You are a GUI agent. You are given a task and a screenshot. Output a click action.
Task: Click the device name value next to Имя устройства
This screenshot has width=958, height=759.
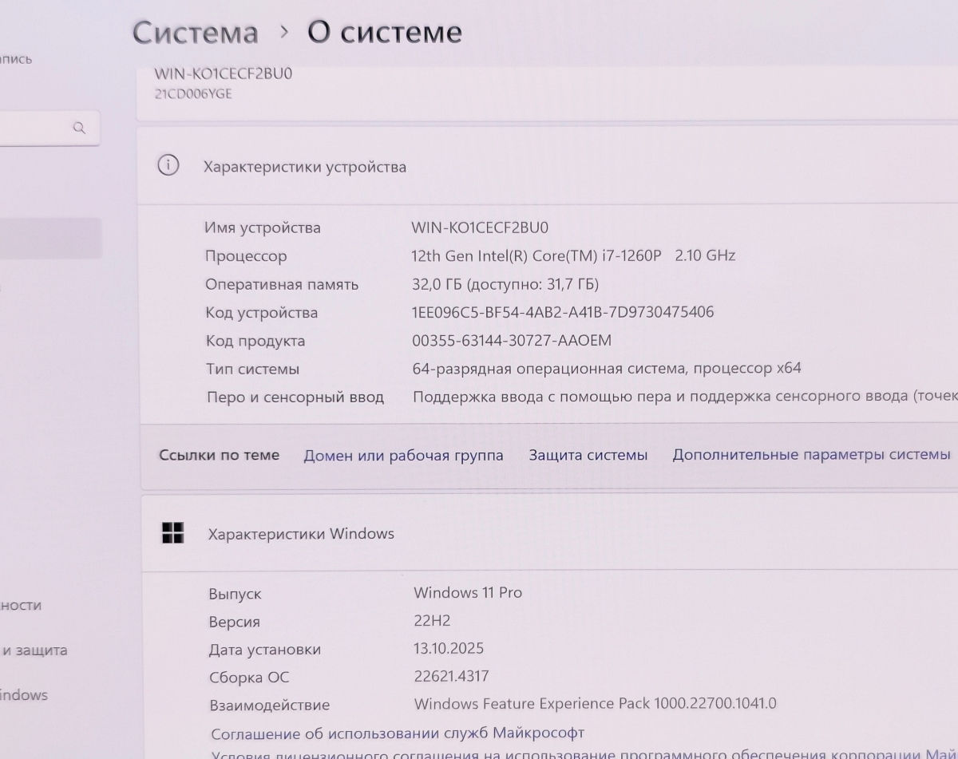tap(479, 227)
